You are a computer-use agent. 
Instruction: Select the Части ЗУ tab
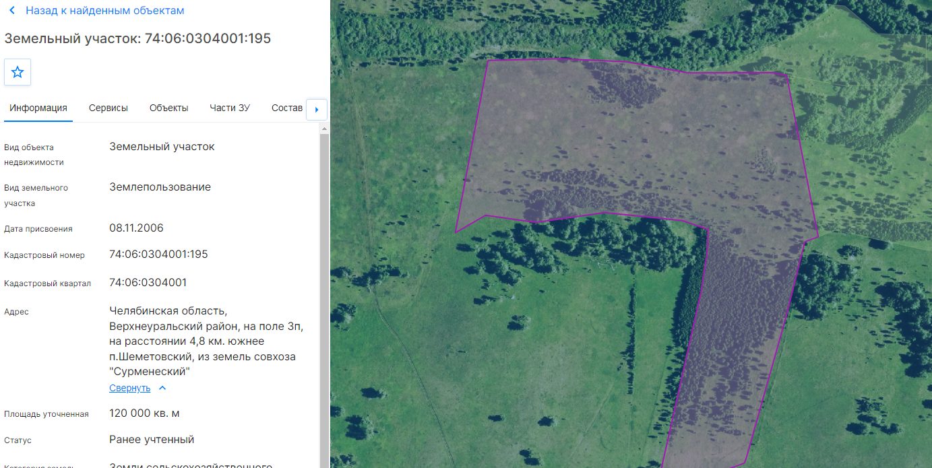click(230, 108)
